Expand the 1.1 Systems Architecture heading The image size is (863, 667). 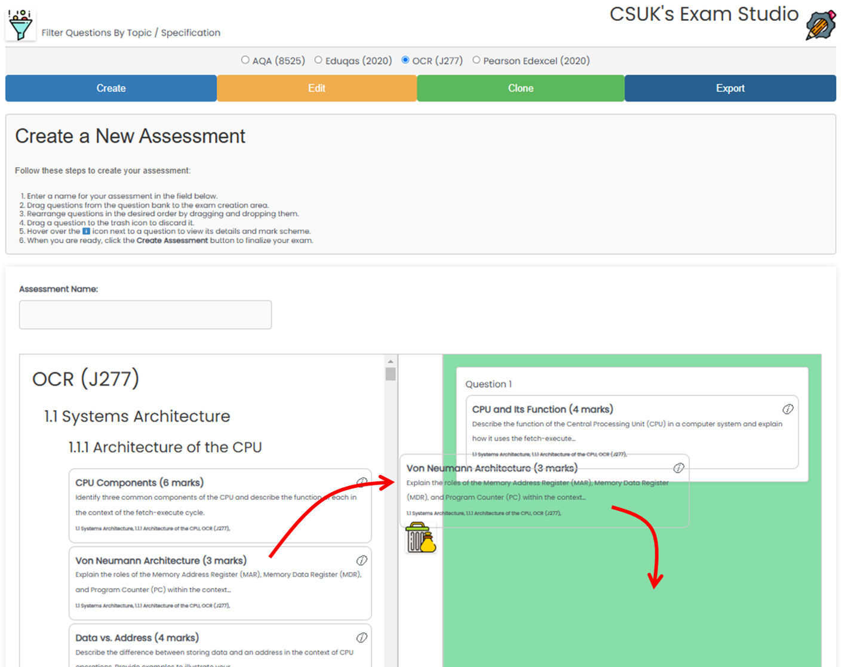coord(137,416)
